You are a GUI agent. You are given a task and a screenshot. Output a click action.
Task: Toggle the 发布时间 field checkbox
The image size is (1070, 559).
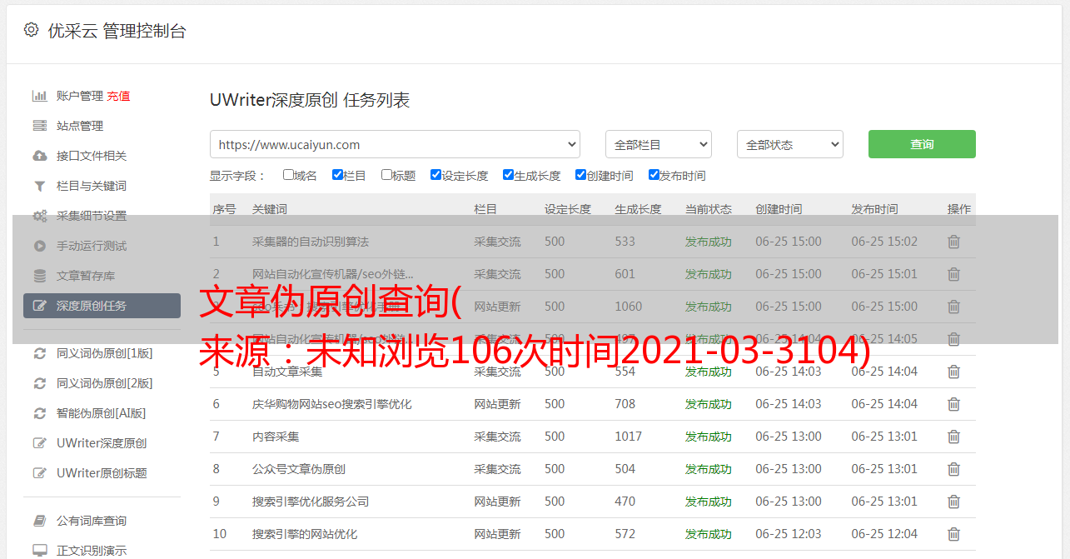(654, 175)
